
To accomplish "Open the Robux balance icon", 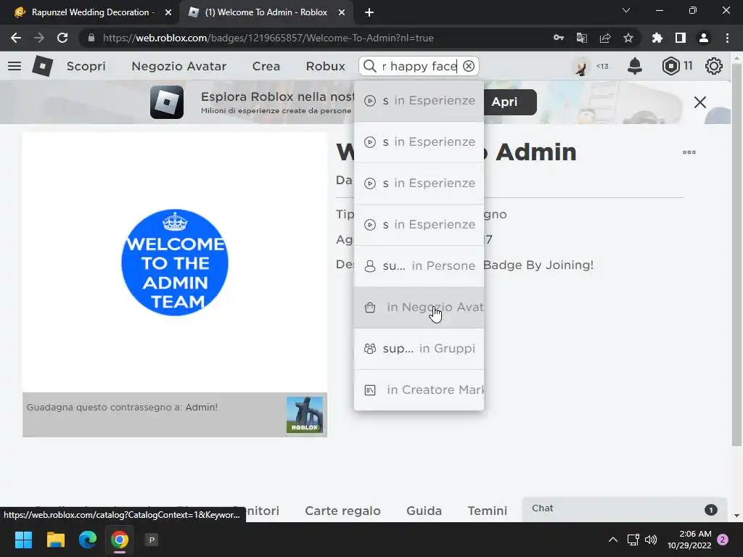I will [x=670, y=66].
